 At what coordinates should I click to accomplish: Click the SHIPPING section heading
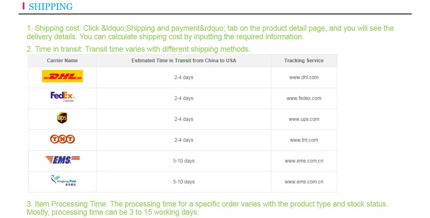[51, 7]
